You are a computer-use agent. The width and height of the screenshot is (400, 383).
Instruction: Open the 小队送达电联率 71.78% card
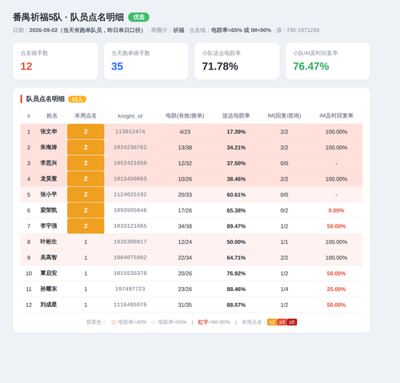237,61
